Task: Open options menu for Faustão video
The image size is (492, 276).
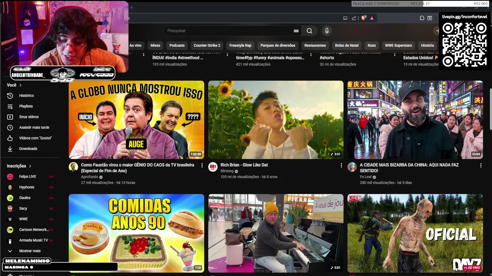Action: point(202,166)
